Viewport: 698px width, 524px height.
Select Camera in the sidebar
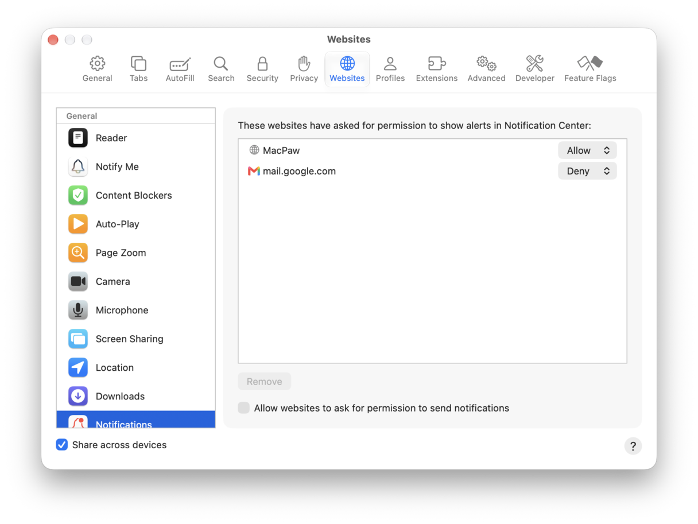coord(136,281)
